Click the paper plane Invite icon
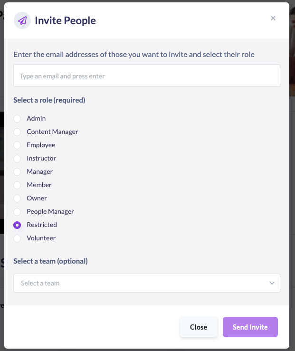 pos(22,20)
